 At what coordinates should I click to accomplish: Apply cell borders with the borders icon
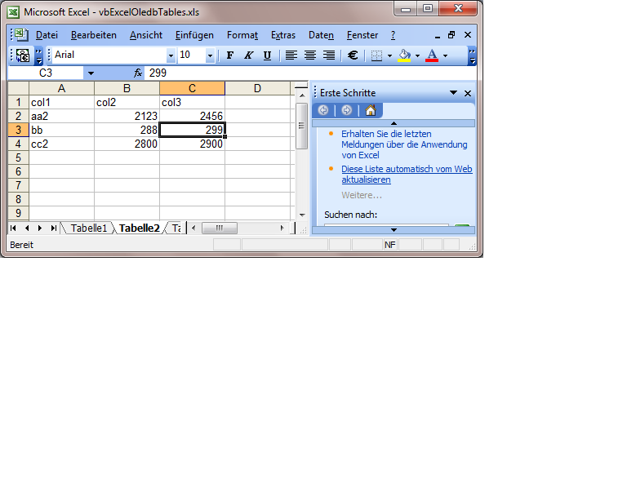coord(376,55)
